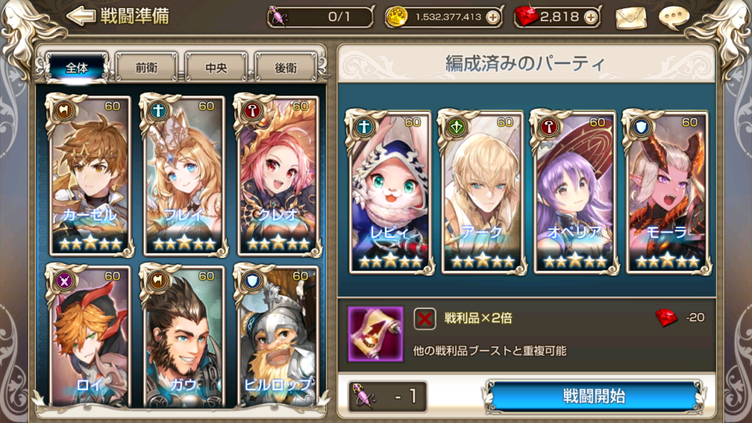
Task: Tap the key counter icon 0/1
Action: [x=278, y=17]
